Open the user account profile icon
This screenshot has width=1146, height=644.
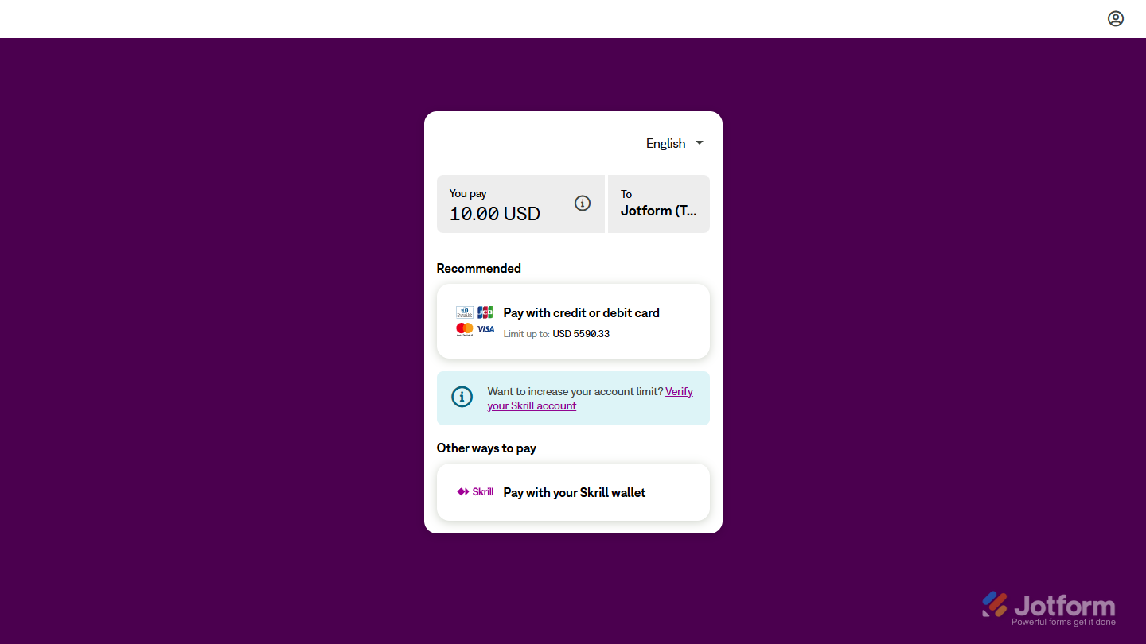click(x=1115, y=18)
